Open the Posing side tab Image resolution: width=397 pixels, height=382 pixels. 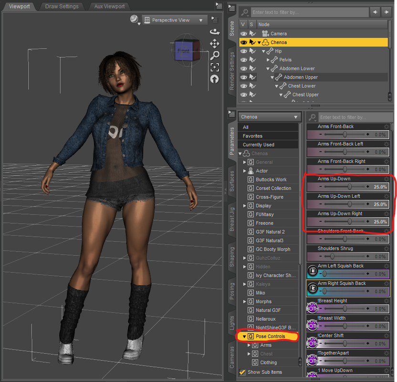point(232,291)
